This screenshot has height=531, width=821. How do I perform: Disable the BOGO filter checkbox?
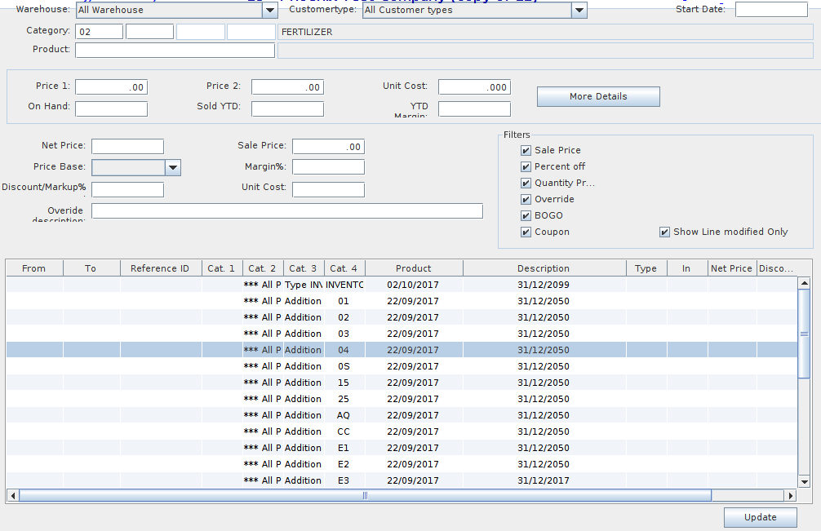point(526,215)
